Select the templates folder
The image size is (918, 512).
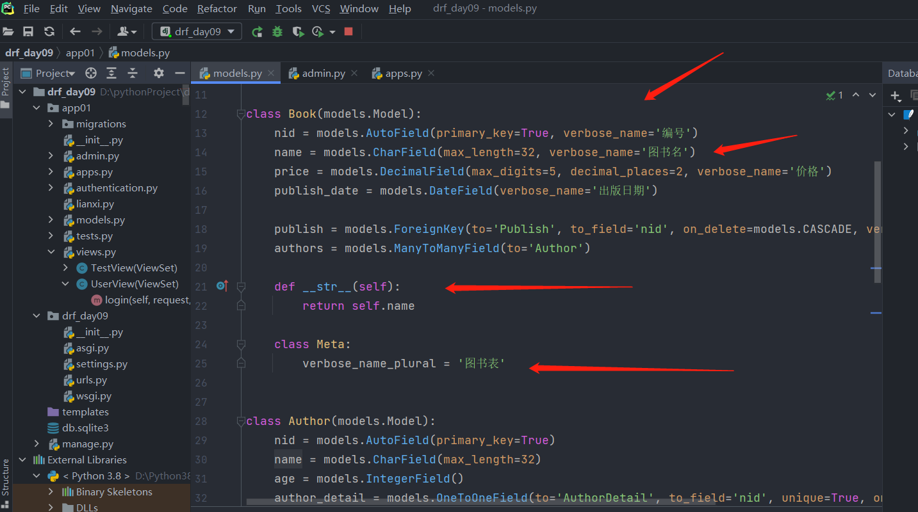85,412
